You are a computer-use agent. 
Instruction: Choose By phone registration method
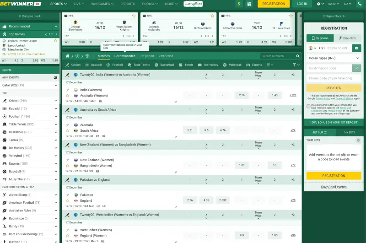click(320, 38)
